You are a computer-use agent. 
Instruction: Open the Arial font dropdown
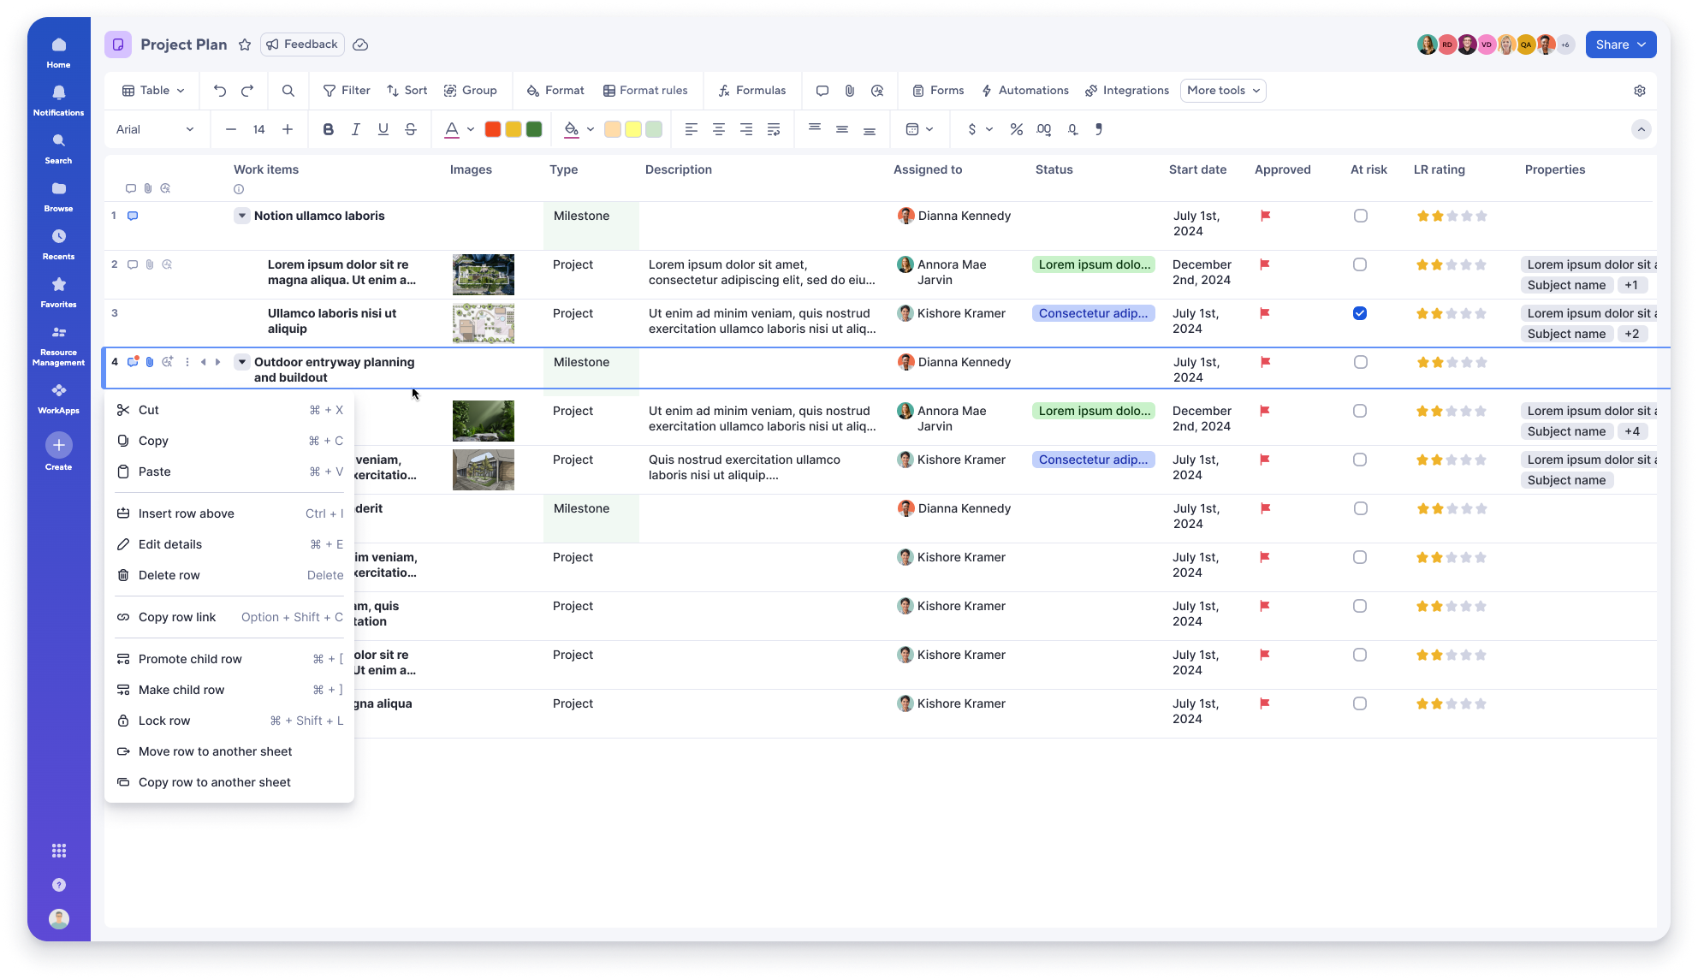(154, 129)
